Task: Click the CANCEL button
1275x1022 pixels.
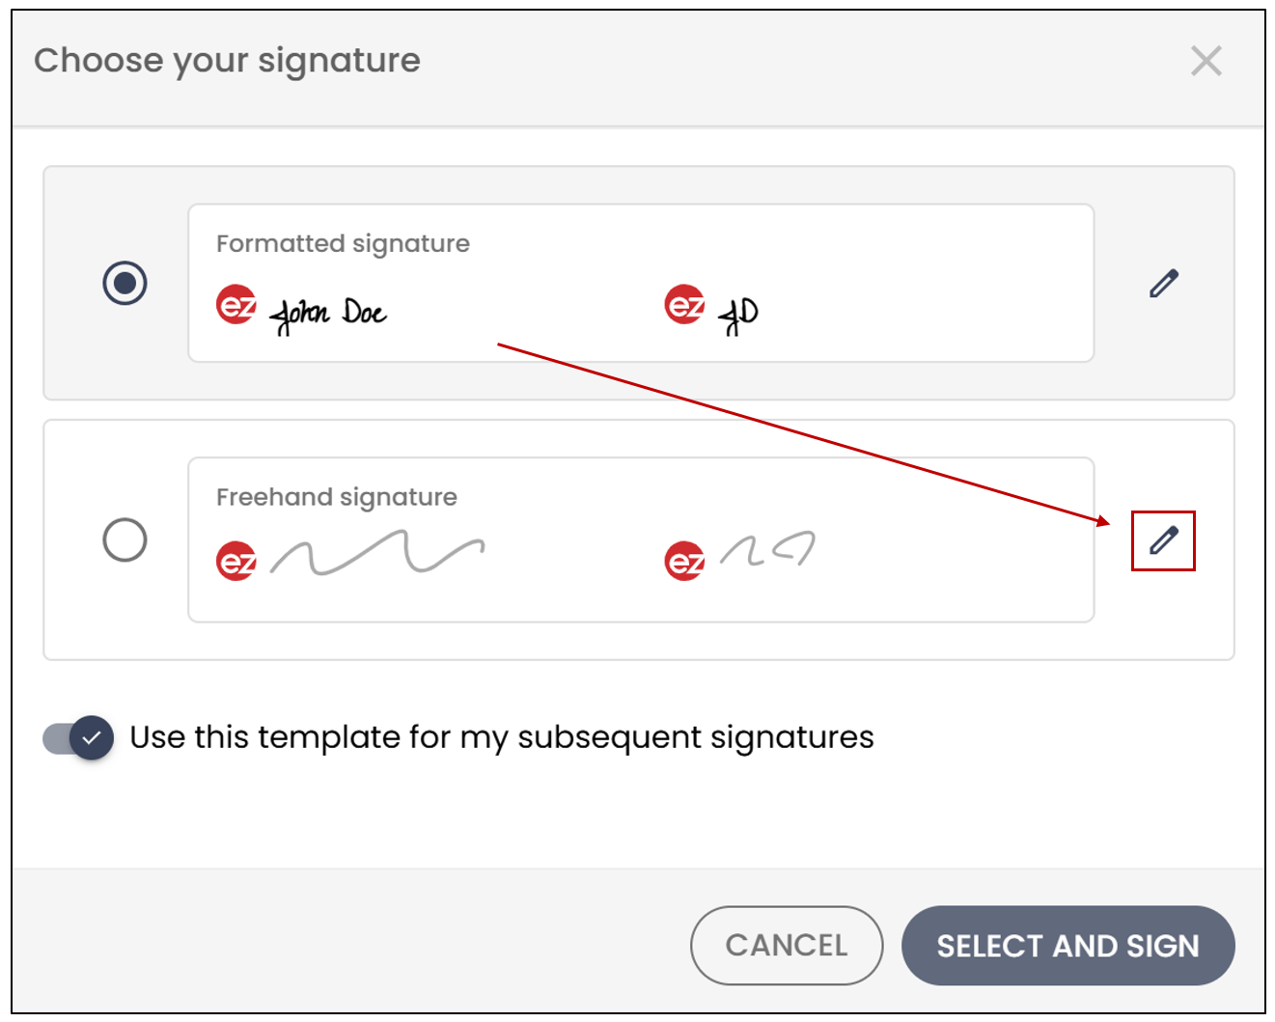Action: tap(787, 946)
